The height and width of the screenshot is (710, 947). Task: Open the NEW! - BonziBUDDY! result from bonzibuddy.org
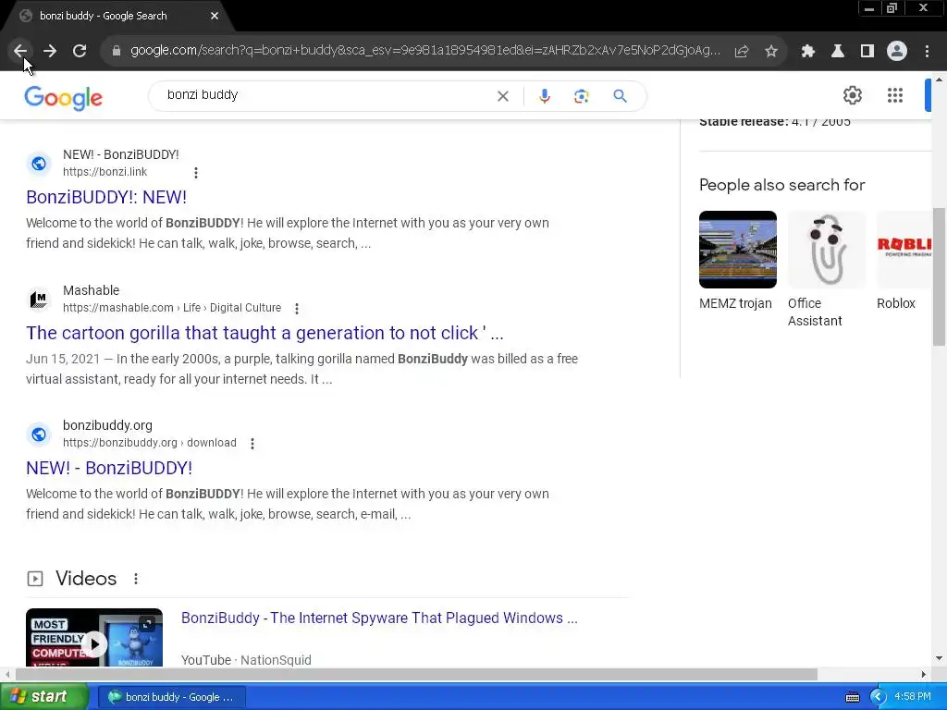[x=109, y=468]
